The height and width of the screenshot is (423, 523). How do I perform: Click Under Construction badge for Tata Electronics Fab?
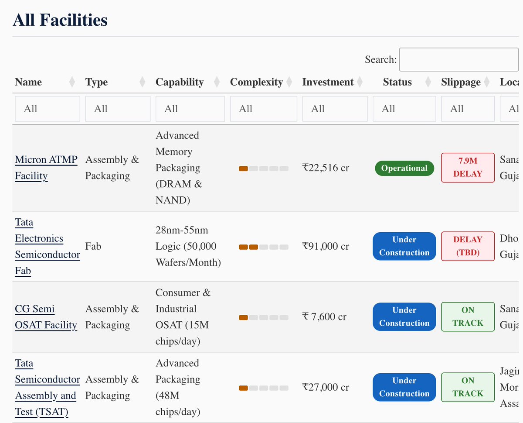[404, 246]
